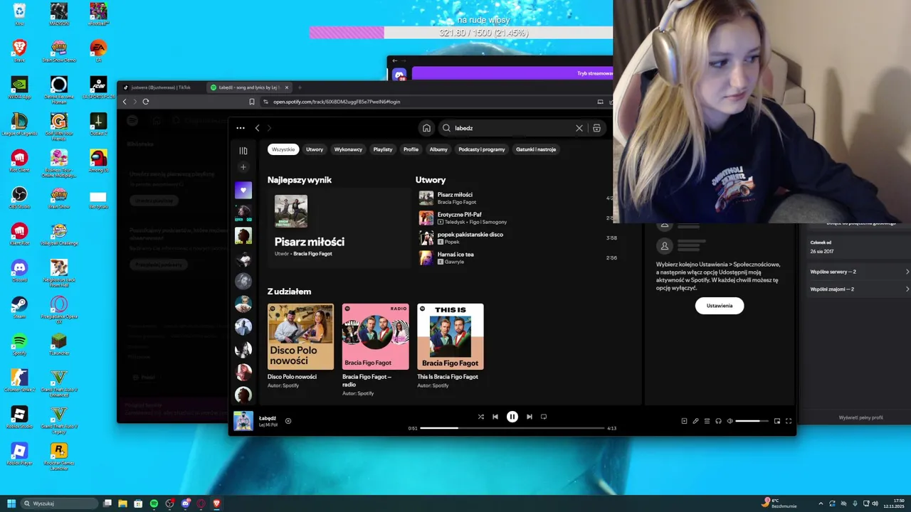
Task: Click the Ustawienia button
Action: pyautogui.click(x=720, y=306)
